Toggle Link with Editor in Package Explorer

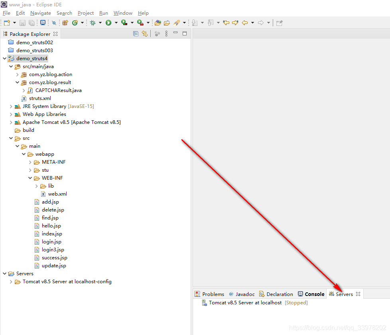[x=145, y=34]
